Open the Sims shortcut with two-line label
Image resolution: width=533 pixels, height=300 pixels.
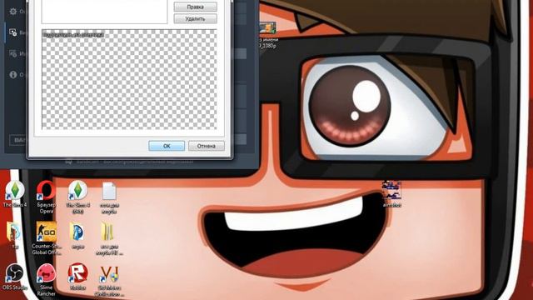click(77, 197)
